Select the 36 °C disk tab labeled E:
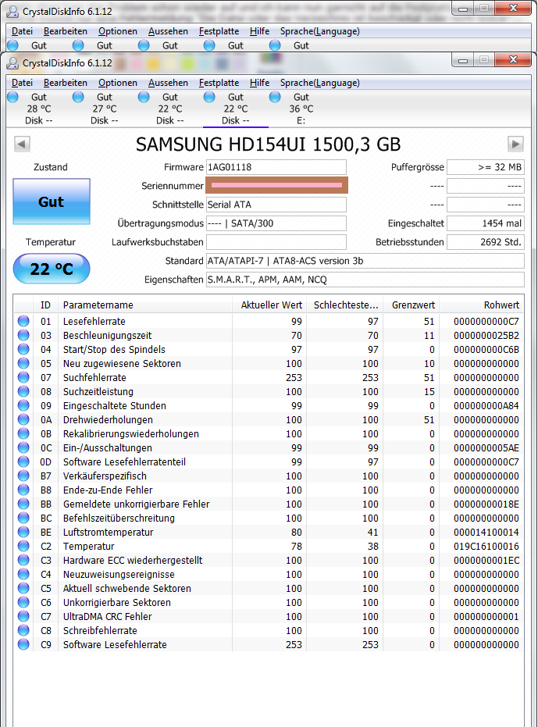This screenshot has height=727, width=538. [301, 109]
